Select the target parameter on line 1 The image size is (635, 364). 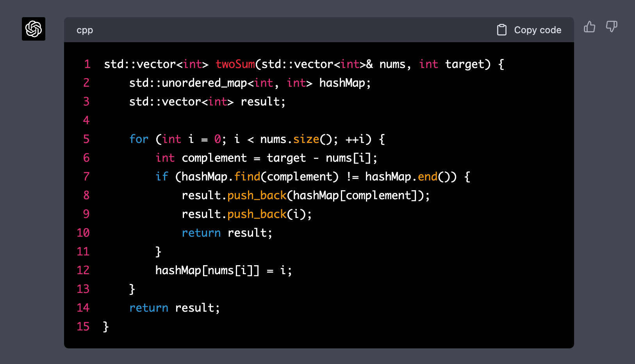pyautogui.click(x=465, y=64)
